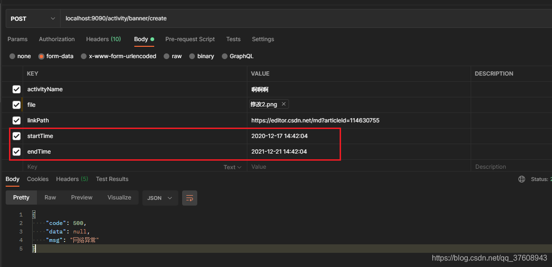Open the request Settings tab
552x267 pixels.
pos(263,39)
